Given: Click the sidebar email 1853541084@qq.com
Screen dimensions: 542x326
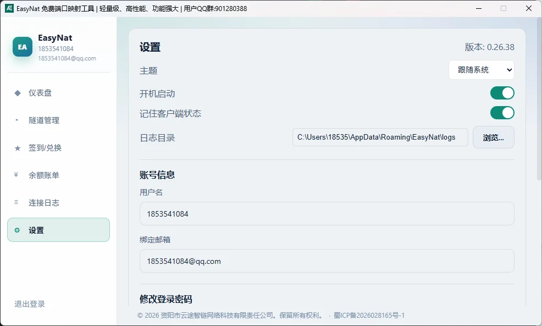Looking at the screenshot, I should click(x=67, y=58).
